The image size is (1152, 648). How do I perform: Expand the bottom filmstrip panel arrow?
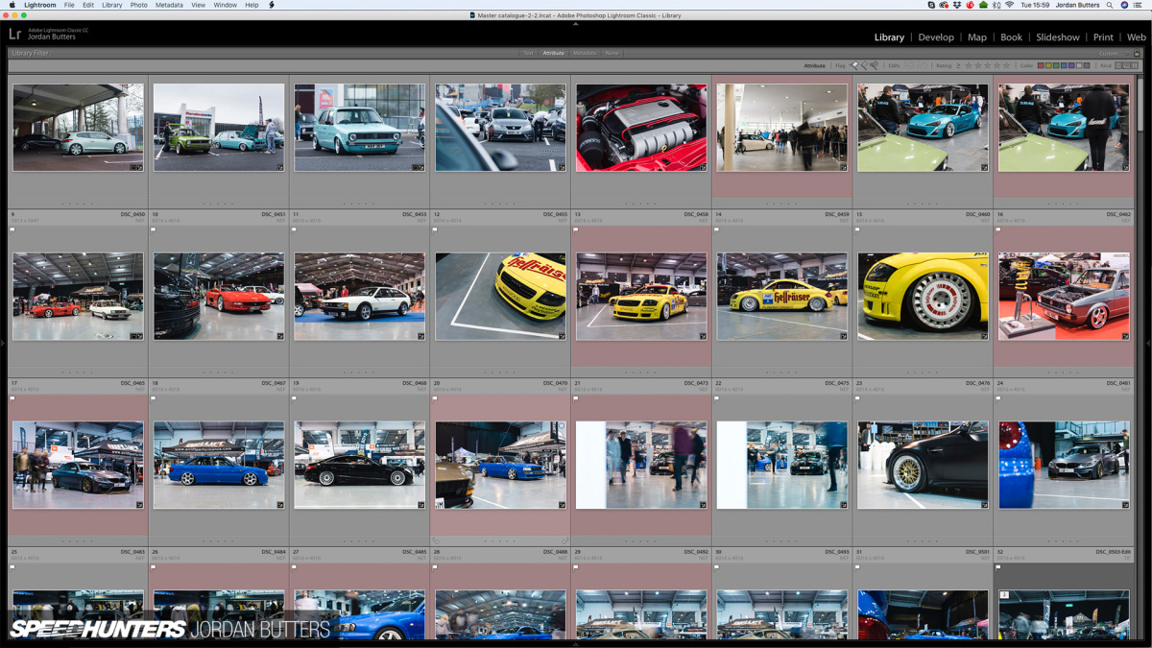(576, 644)
